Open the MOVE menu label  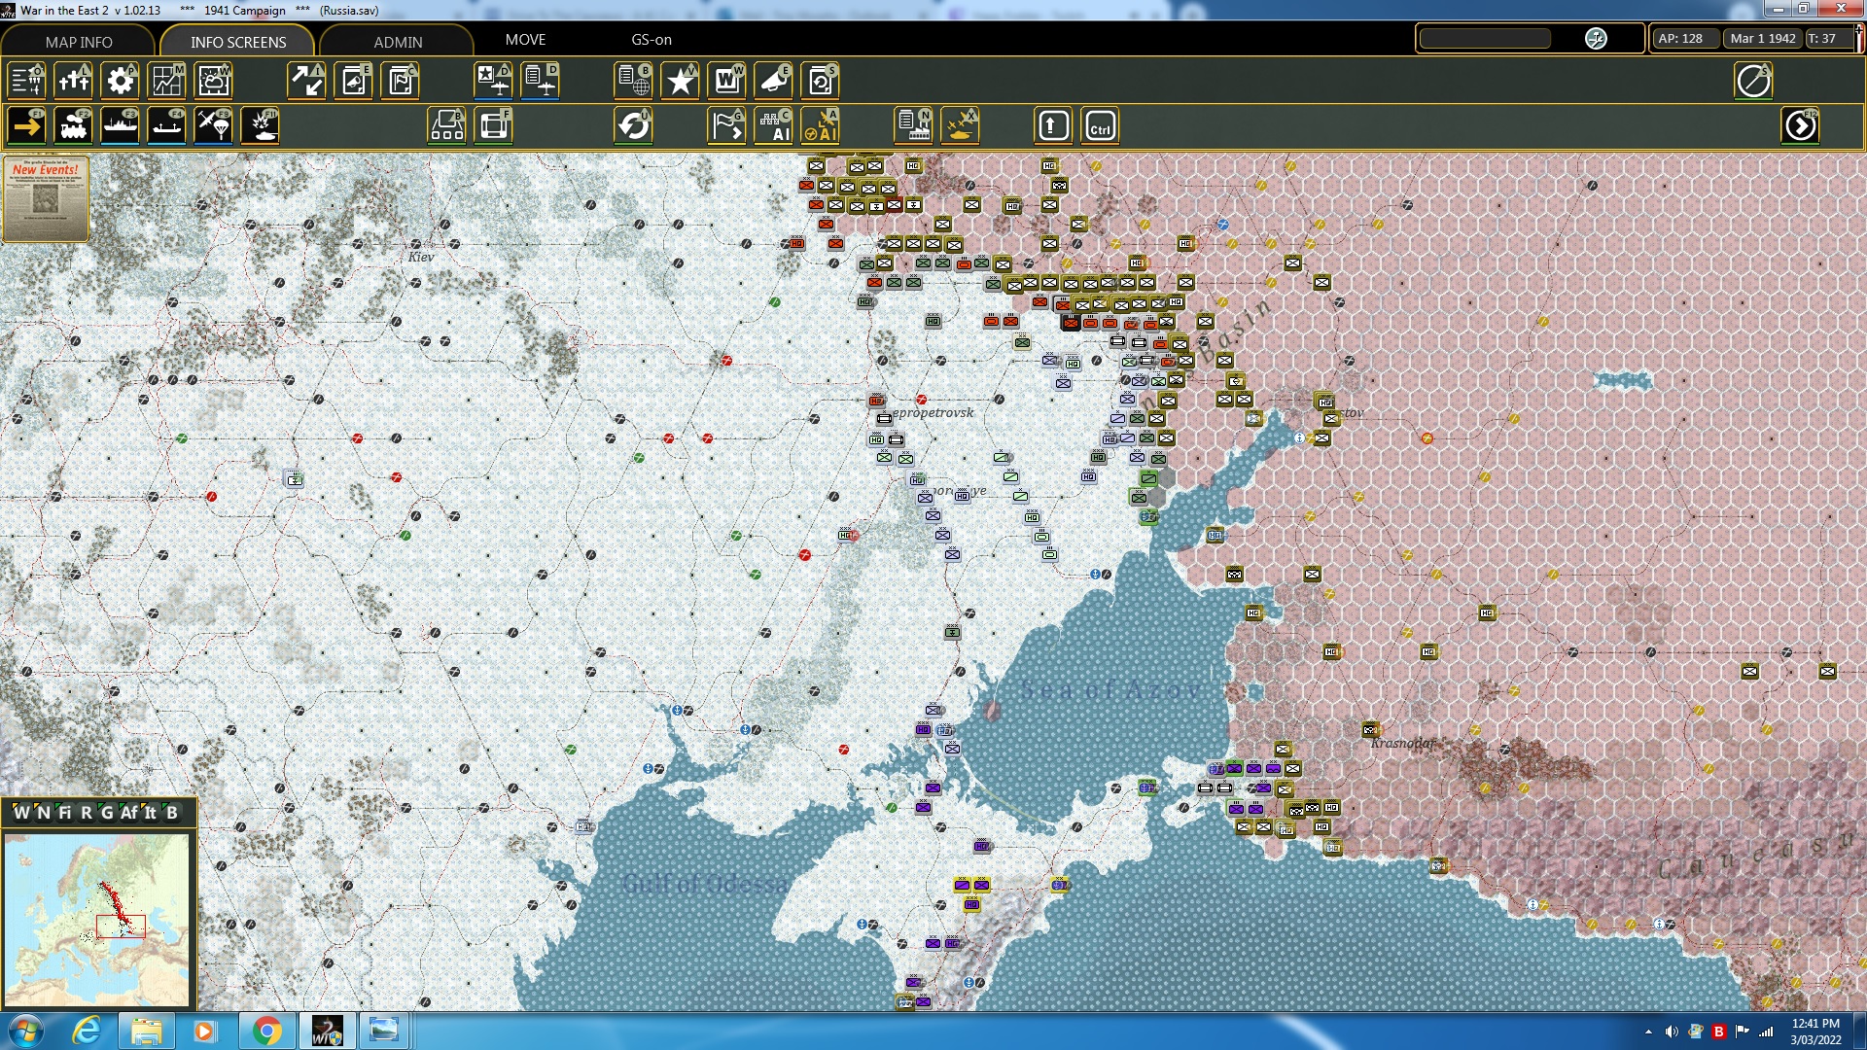tap(525, 40)
